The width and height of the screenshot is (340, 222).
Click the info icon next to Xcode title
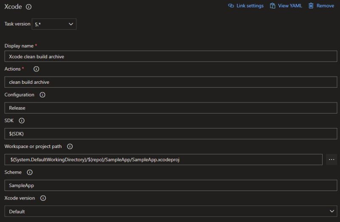point(28,7)
